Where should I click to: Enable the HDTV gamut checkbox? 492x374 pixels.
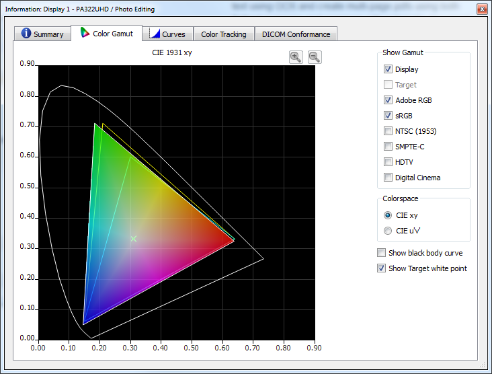coord(388,162)
